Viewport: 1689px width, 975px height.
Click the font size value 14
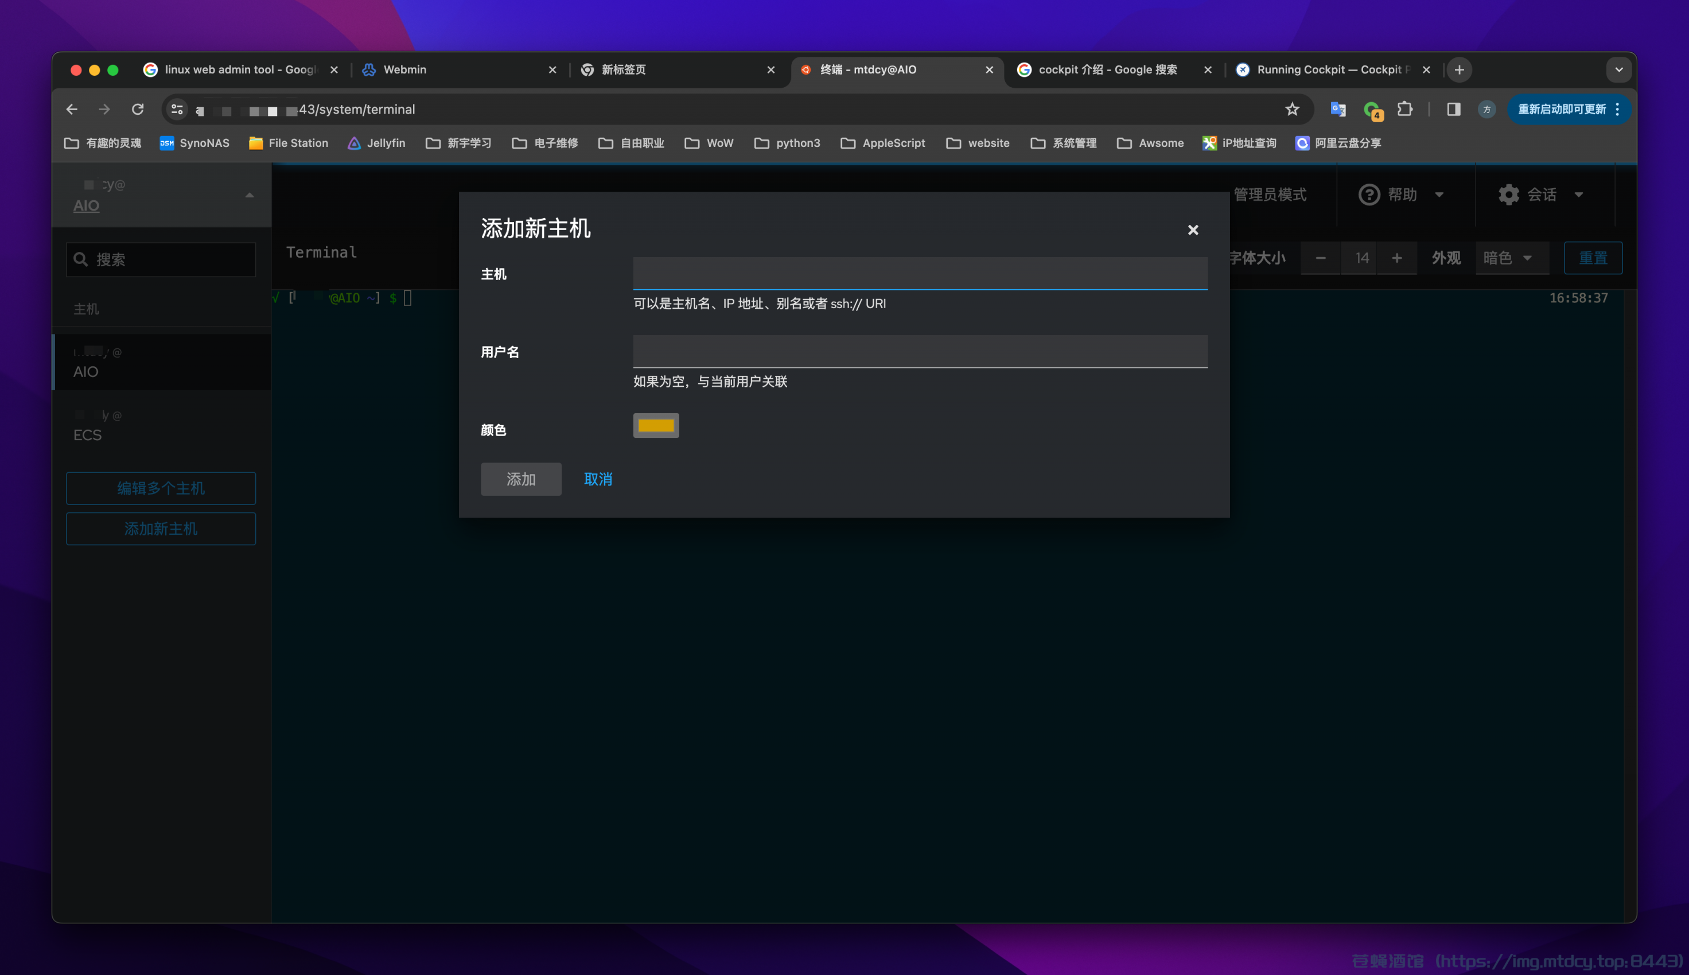pos(1361,258)
